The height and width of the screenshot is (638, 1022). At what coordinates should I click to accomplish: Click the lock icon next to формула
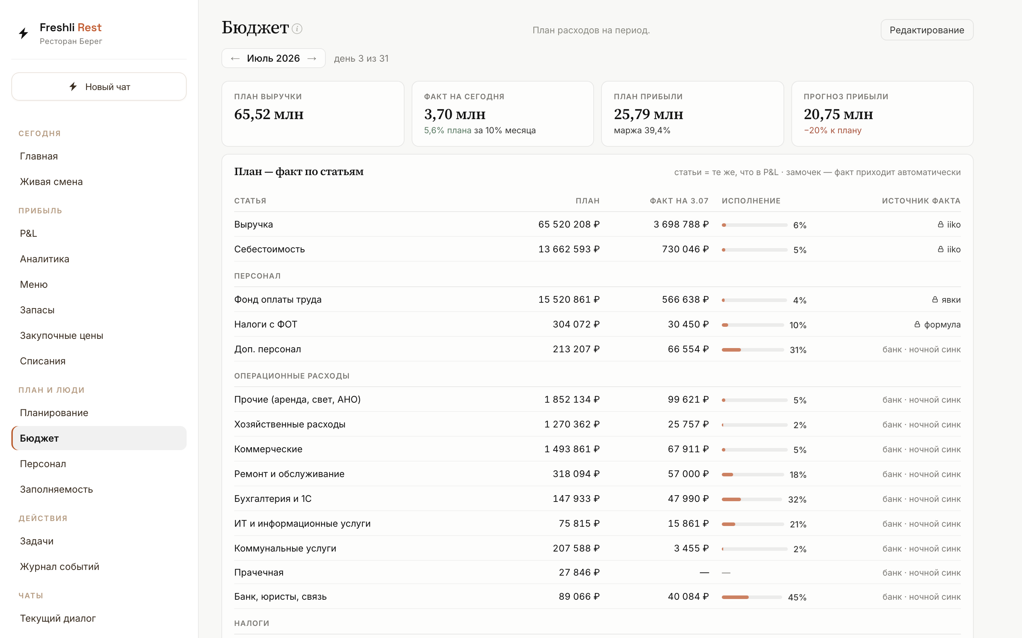(x=917, y=324)
